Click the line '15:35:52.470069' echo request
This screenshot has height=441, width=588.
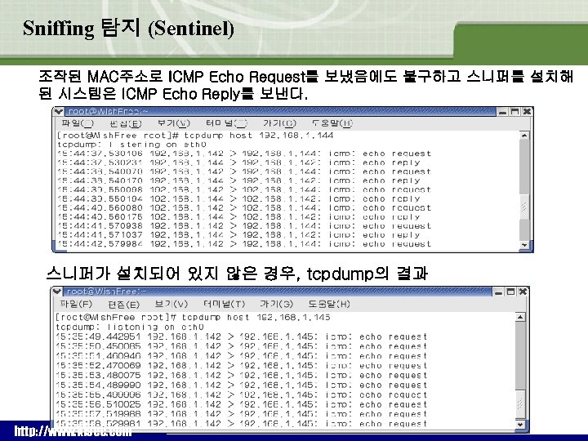point(242,366)
